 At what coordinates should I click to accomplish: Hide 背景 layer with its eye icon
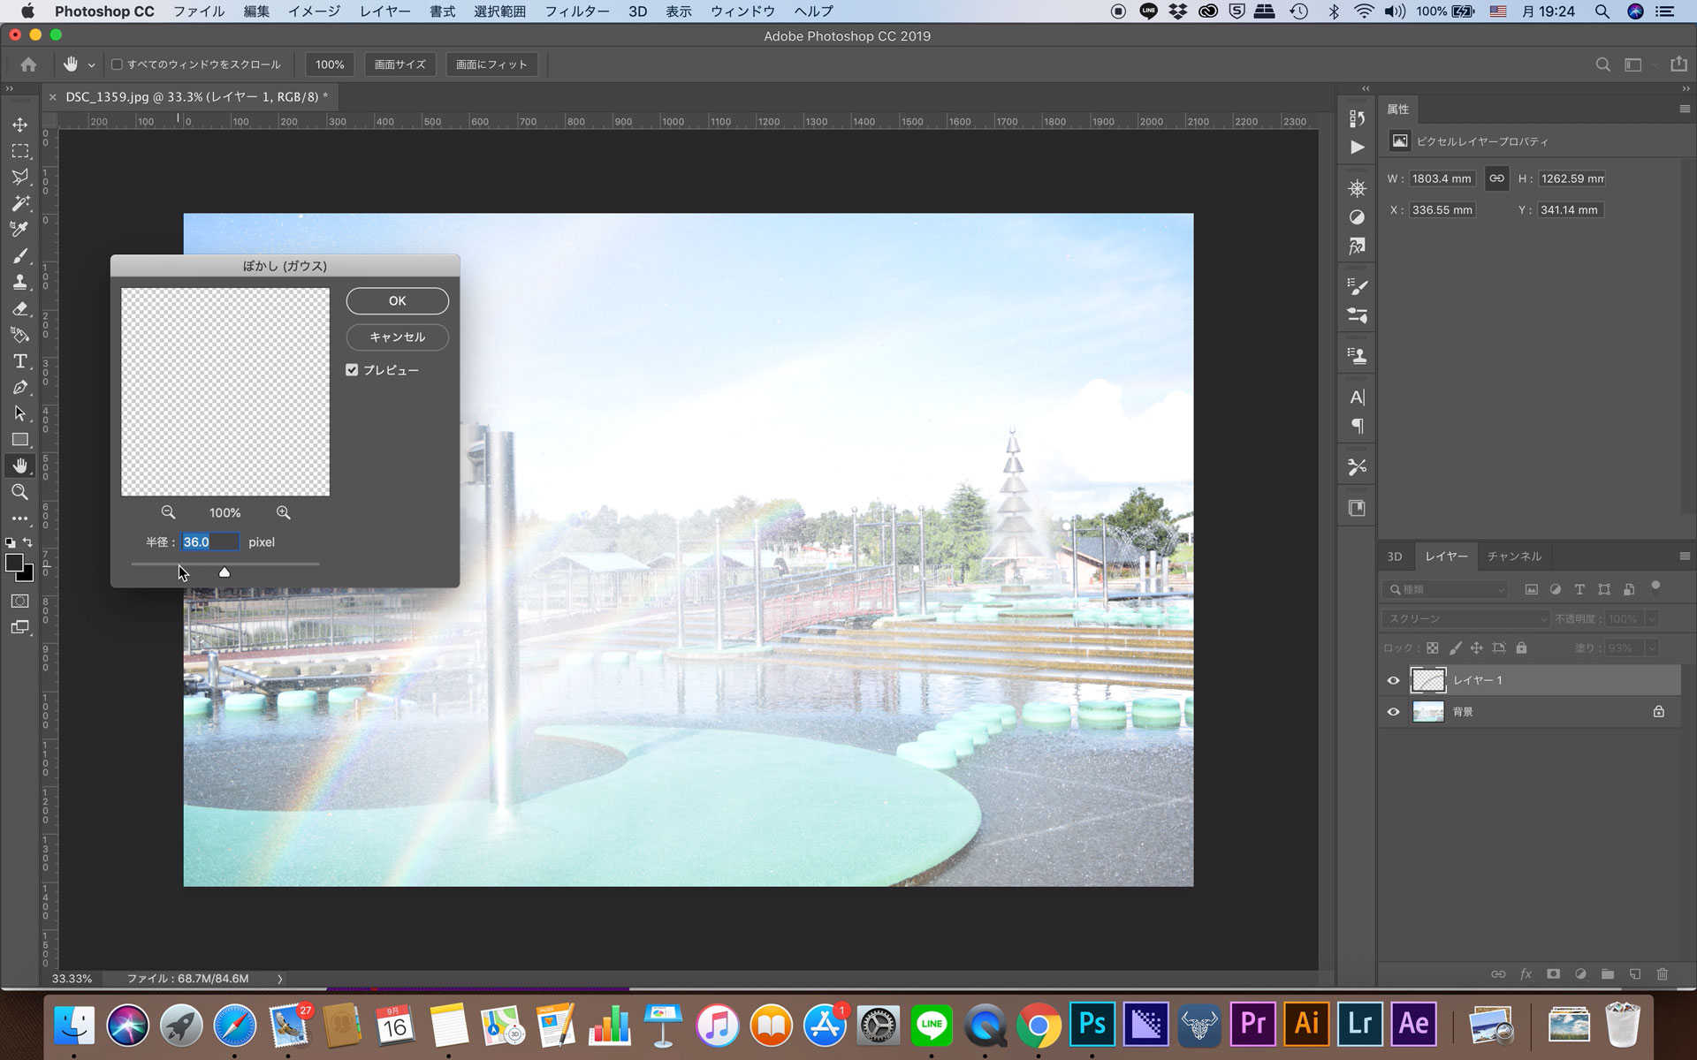[1393, 712]
